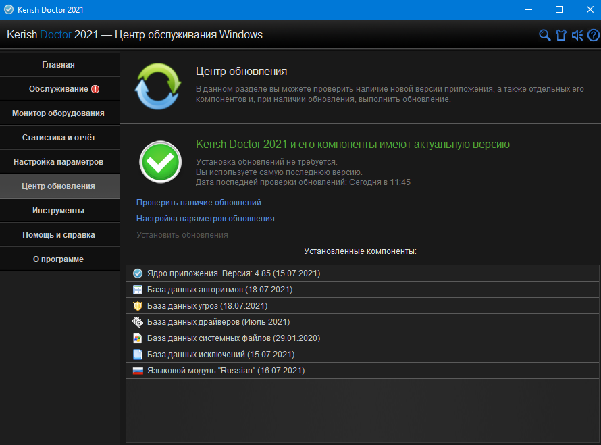Viewport: 601px width, 445px height.
Task: Click the База данных драйверов gear icon
Action: (x=138, y=322)
